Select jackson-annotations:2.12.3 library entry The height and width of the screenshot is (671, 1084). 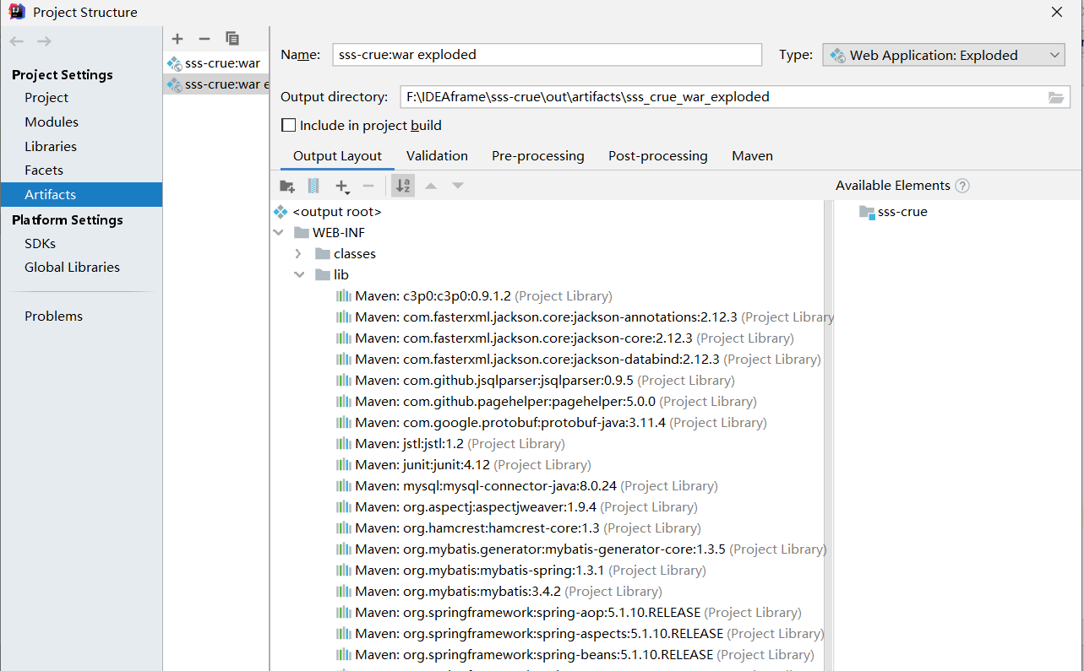pyautogui.click(x=585, y=317)
